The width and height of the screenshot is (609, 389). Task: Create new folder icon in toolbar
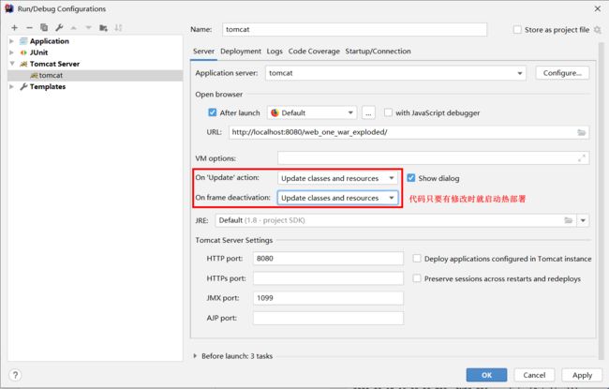pyautogui.click(x=103, y=28)
